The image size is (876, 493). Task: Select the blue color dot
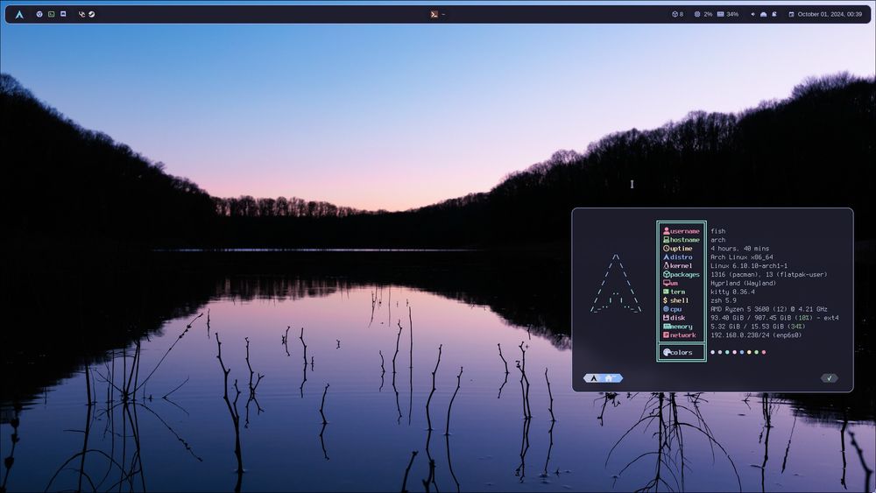[742, 352]
